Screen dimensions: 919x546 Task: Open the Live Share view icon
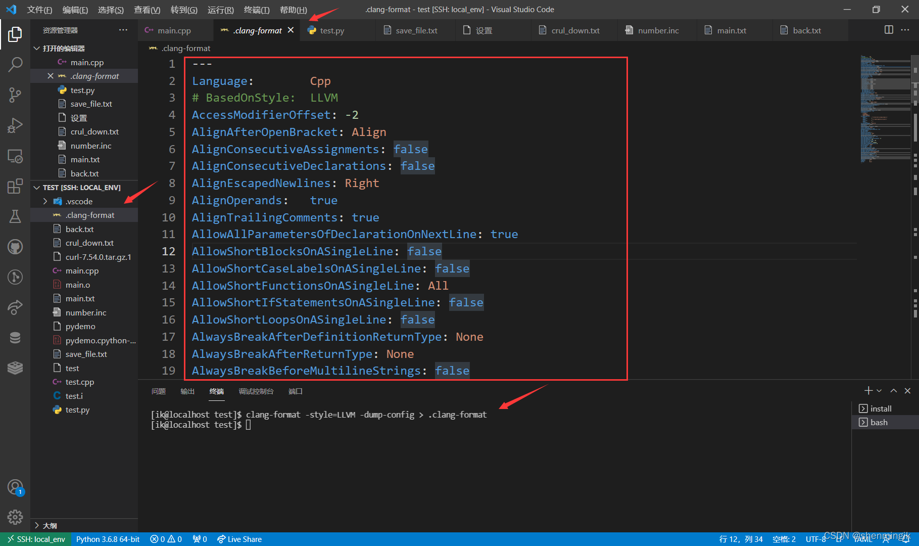click(15, 307)
